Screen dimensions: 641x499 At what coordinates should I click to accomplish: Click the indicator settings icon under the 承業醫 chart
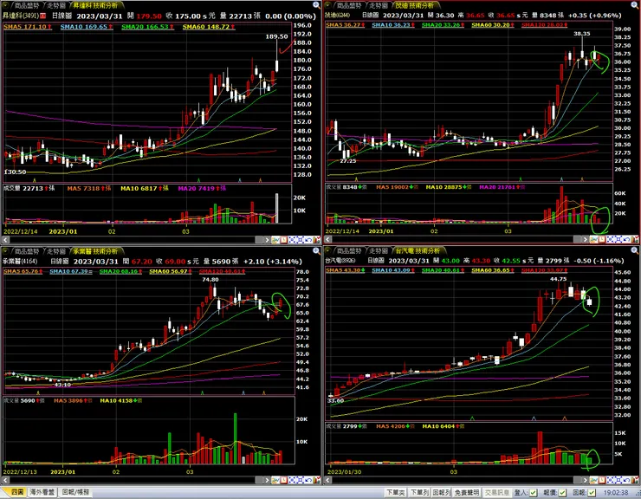[x=317, y=480]
